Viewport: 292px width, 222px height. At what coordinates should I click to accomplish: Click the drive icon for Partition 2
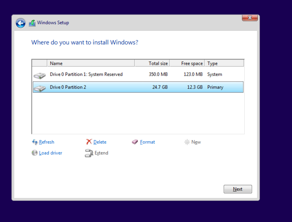point(40,88)
